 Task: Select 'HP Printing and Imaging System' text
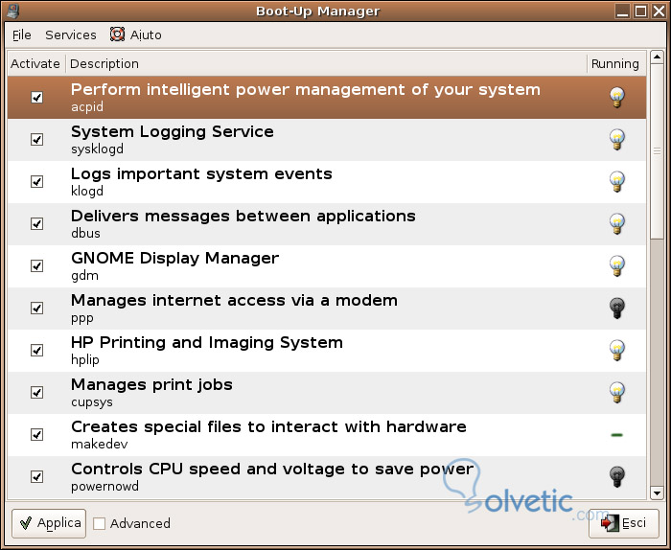[x=207, y=343]
